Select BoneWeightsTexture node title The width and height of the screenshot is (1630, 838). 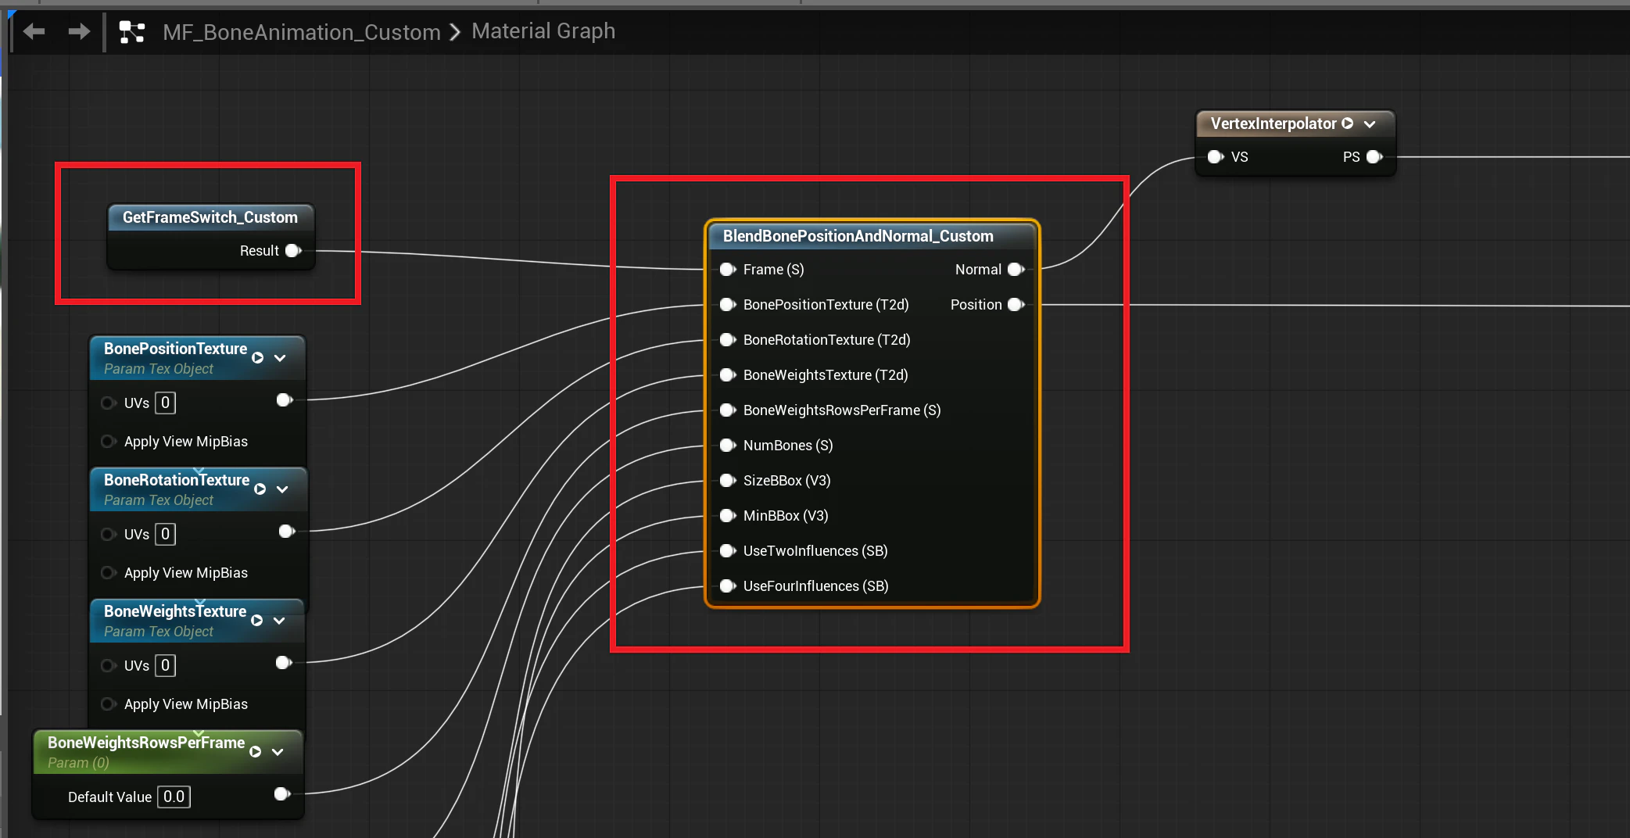tap(175, 611)
